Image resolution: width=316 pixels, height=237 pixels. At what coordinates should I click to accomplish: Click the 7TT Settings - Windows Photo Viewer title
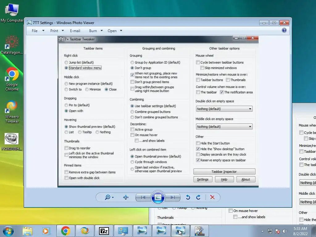(64, 23)
